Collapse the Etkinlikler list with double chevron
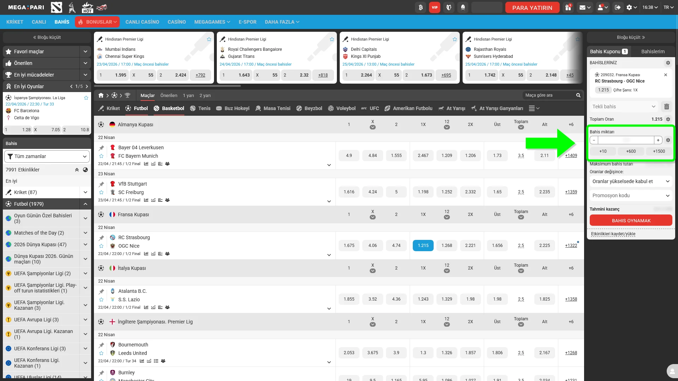 [x=77, y=170]
